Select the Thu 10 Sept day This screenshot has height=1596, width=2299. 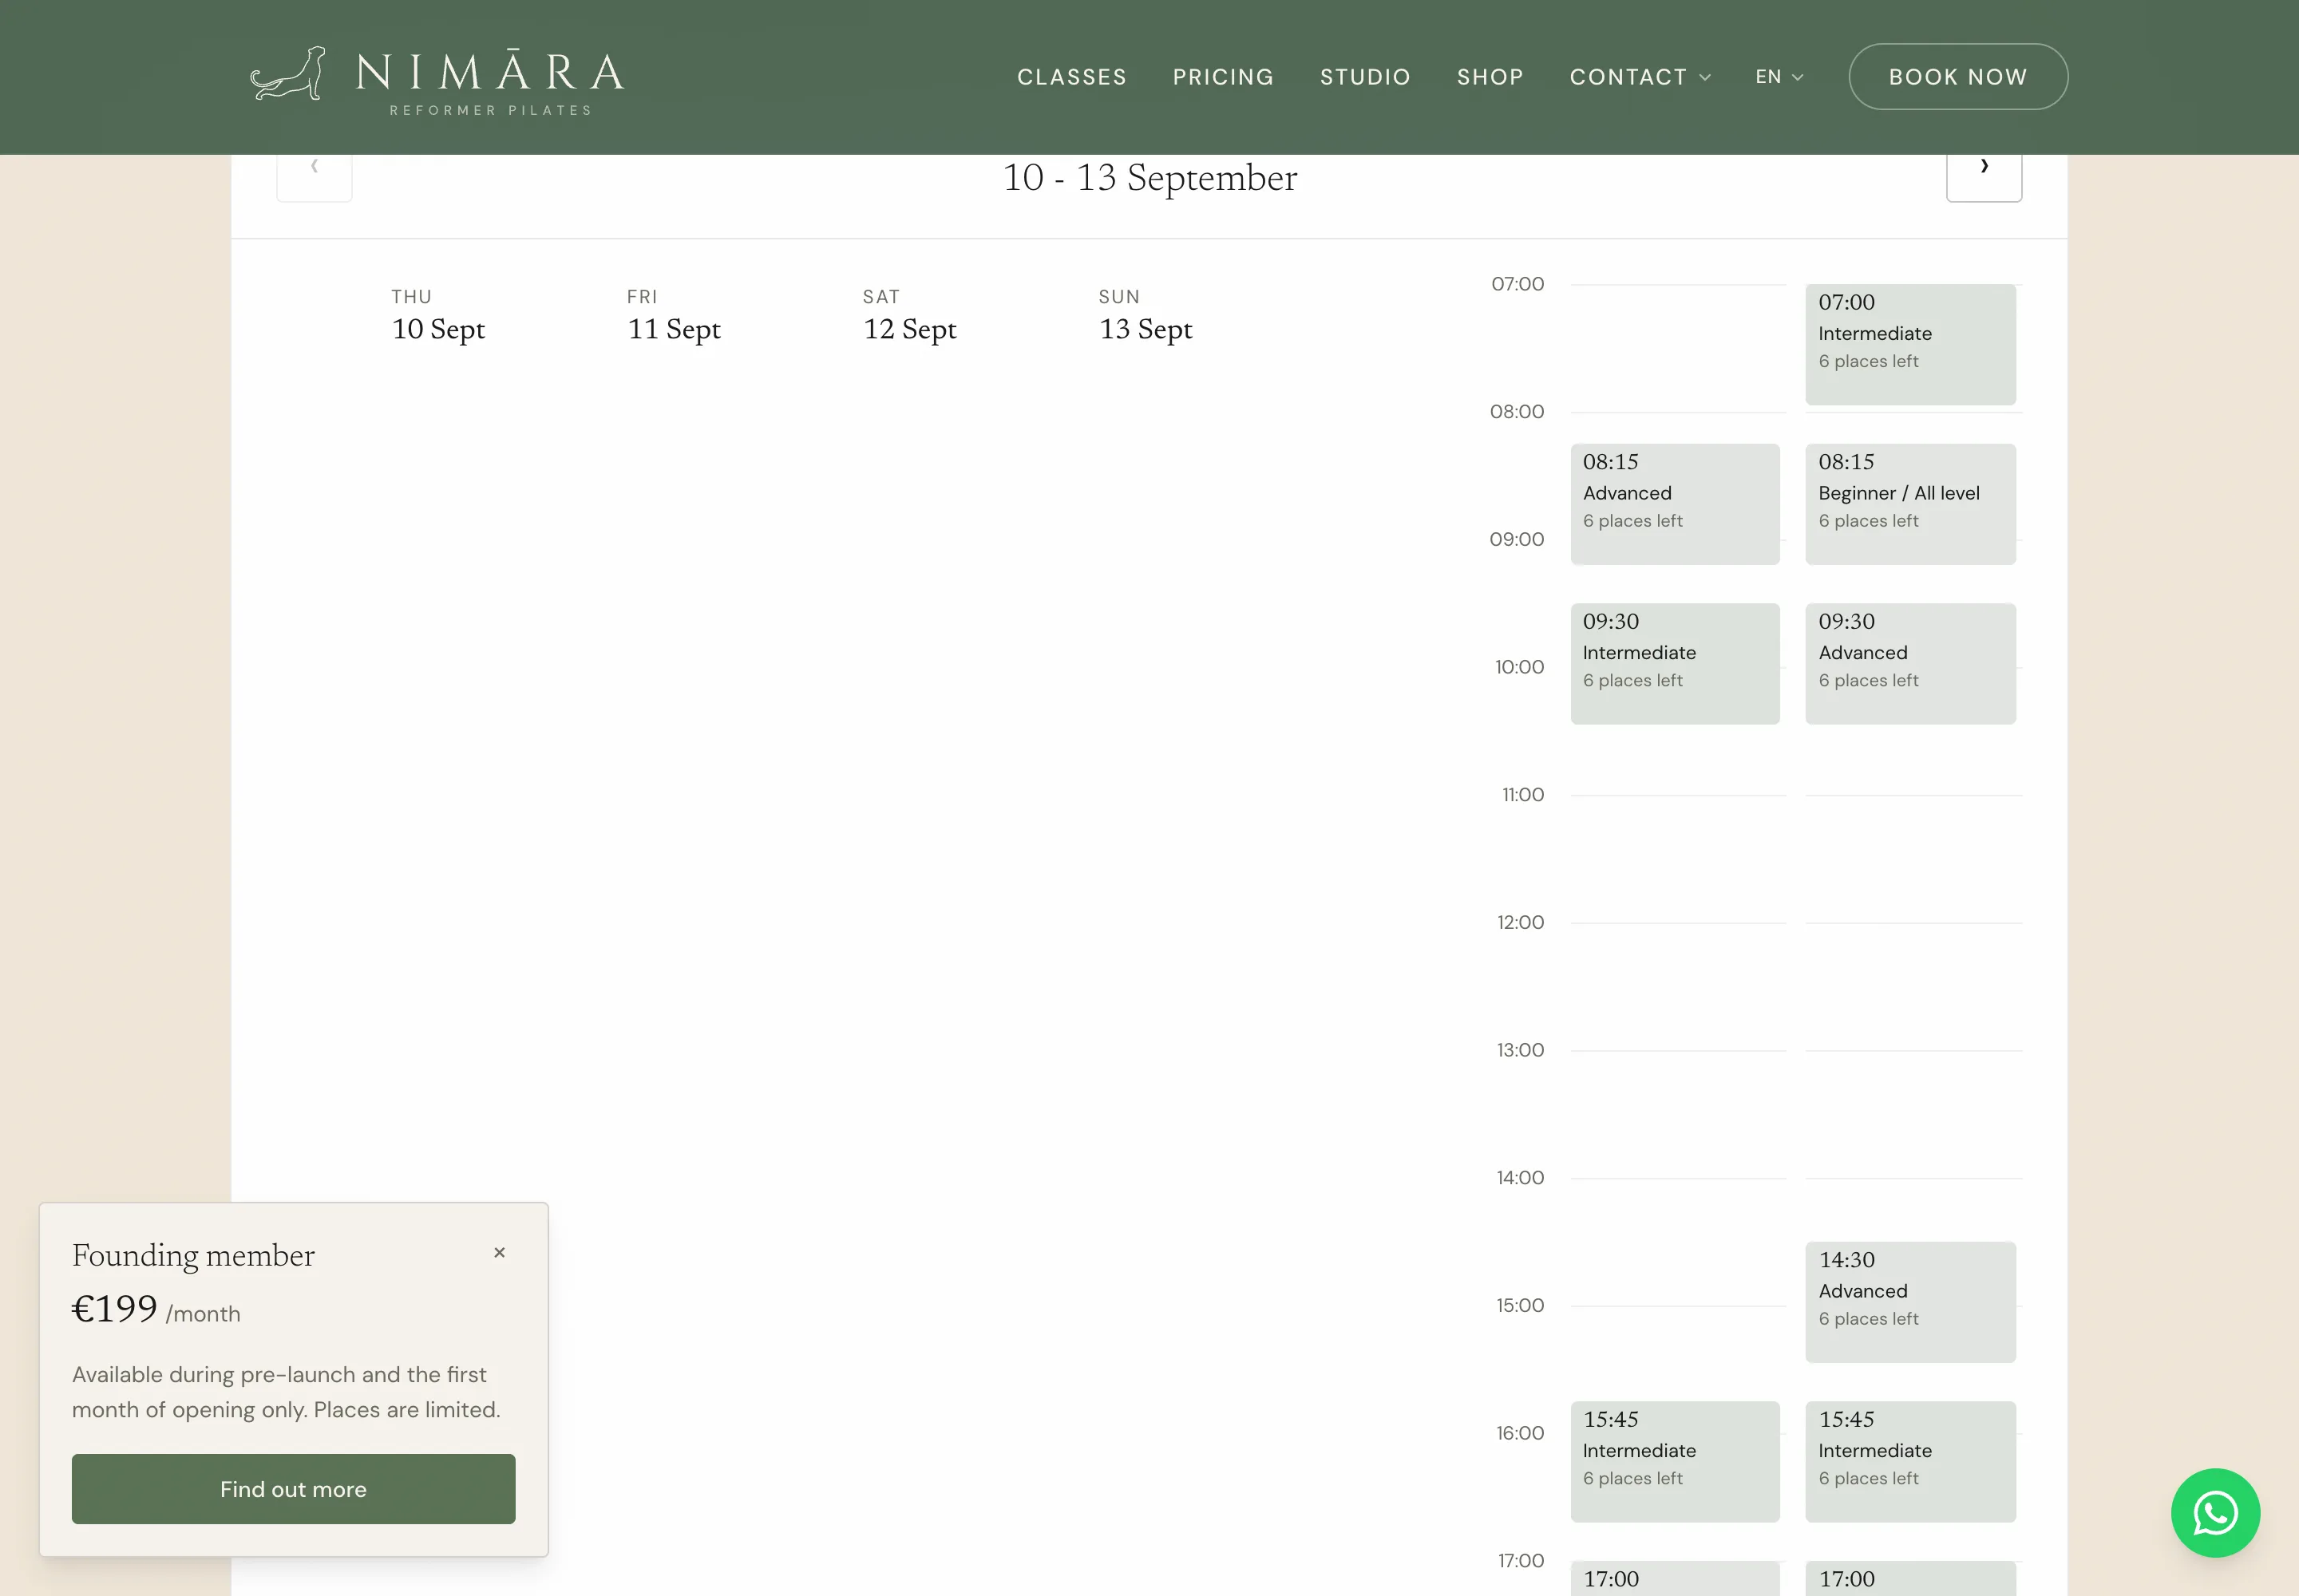(x=438, y=316)
